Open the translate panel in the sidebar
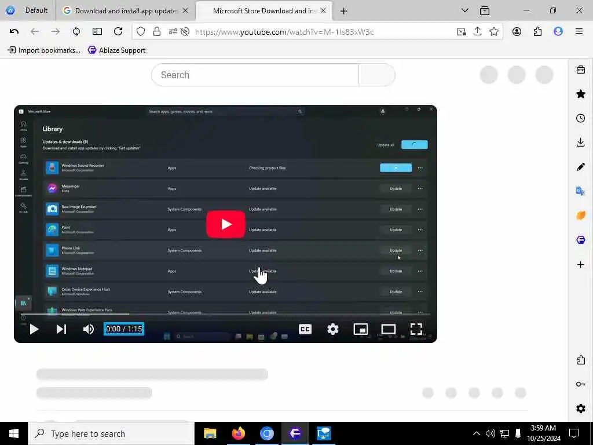593x445 pixels. [x=581, y=191]
